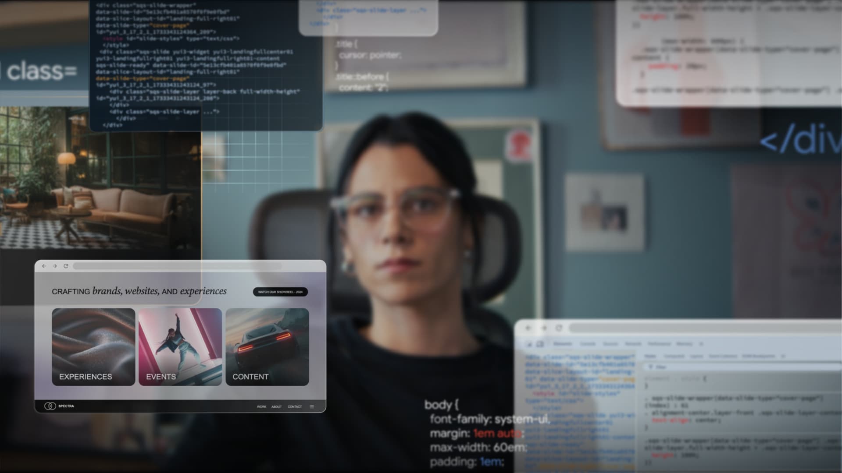Click the browser refresh icon
The width and height of the screenshot is (842, 473).
click(65, 266)
